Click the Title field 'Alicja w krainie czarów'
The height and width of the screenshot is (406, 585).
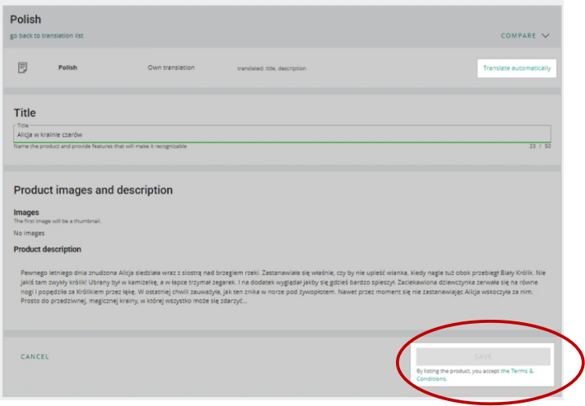click(x=282, y=134)
